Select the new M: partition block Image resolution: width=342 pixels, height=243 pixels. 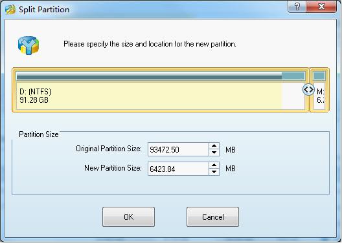(x=319, y=90)
